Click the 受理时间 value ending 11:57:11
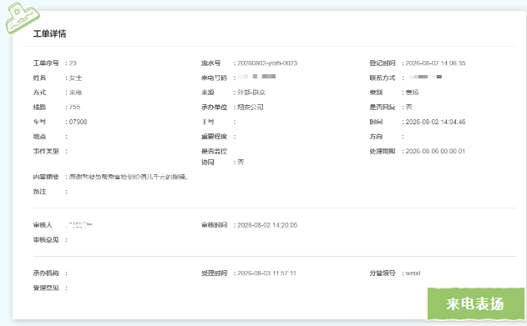Screen dimensions: 527x326 pos(266,273)
